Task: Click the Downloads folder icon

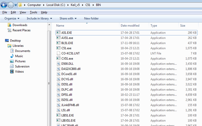Action: point(10,25)
